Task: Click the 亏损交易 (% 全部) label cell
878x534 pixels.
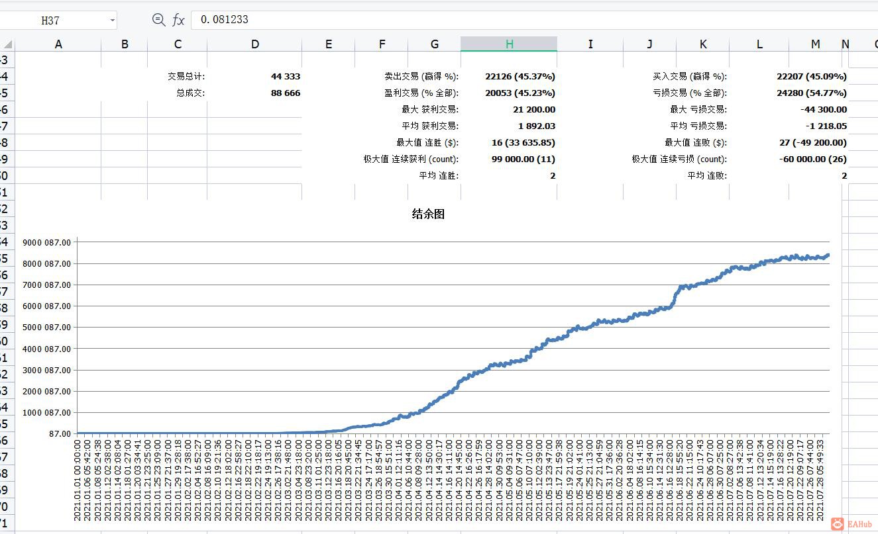Action: click(690, 93)
